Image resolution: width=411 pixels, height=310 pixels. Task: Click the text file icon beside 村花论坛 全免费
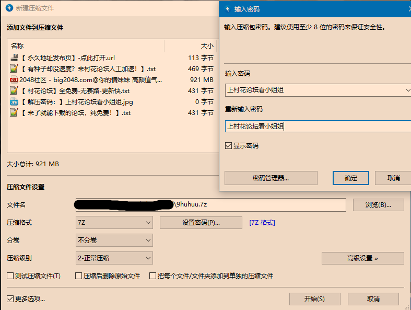click(14, 91)
